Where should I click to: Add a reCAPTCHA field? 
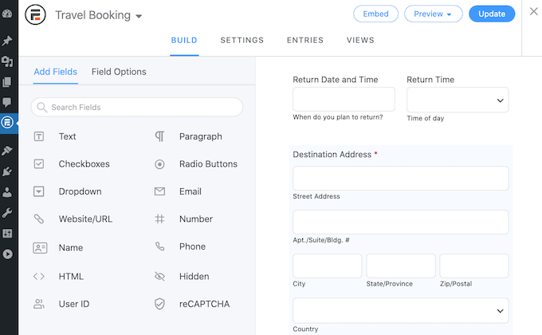pyautogui.click(x=203, y=304)
